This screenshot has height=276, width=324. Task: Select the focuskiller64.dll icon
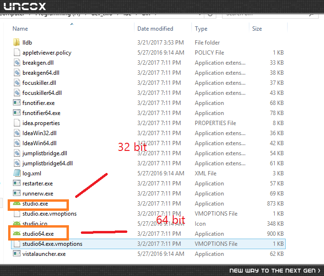click(17, 92)
